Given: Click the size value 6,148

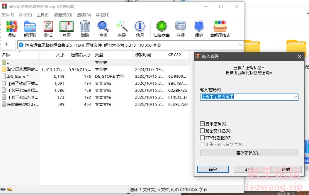Looking at the screenshot, I should pyautogui.click(x=59, y=76).
